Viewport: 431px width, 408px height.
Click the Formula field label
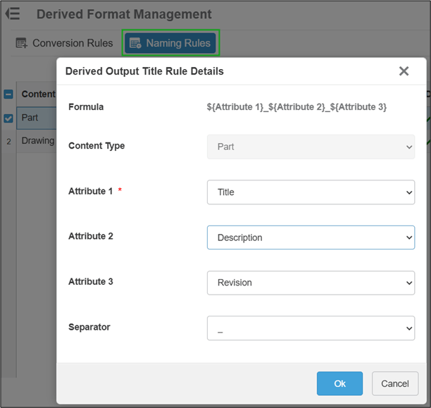tap(86, 106)
